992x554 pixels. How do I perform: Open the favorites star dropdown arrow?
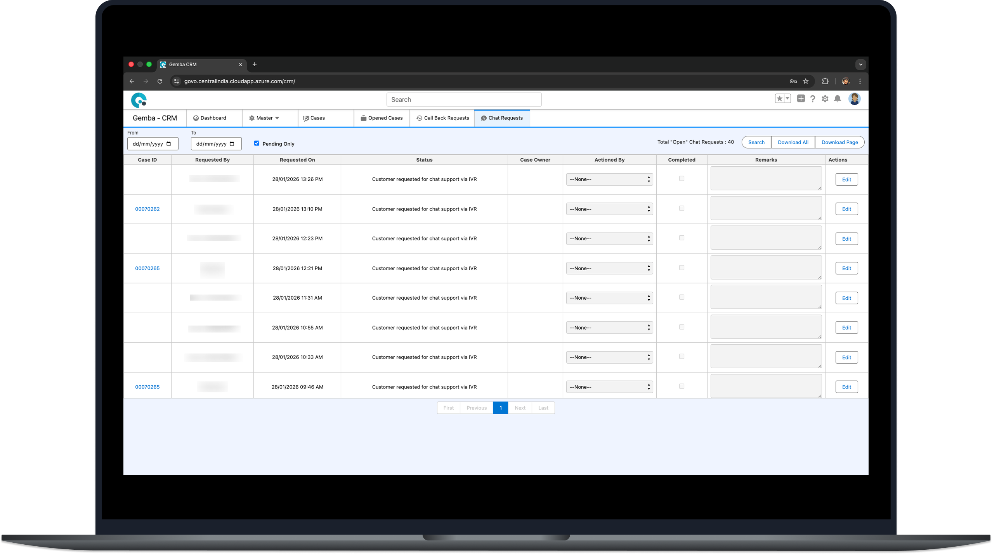[x=787, y=98]
